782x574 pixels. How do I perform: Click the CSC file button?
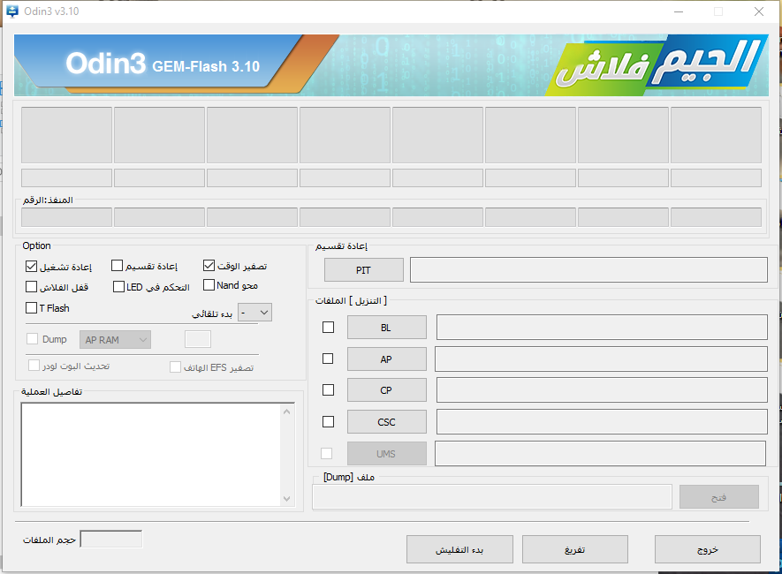coord(386,422)
